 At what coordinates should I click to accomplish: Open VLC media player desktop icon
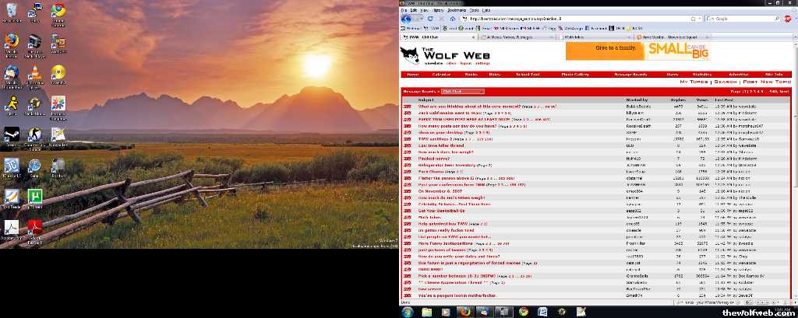coord(34,73)
